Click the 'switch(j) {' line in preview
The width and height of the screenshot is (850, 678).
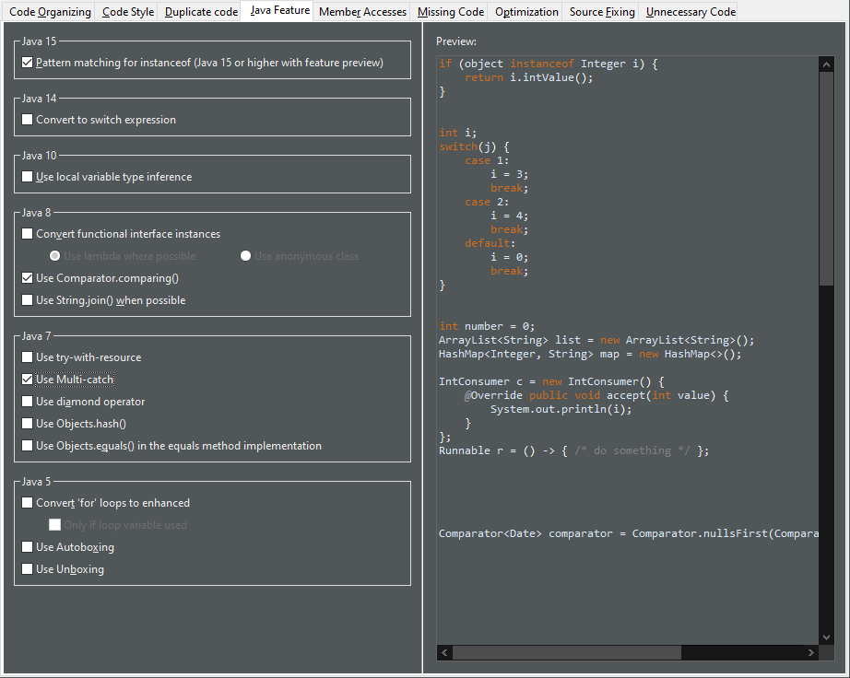[475, 146]
